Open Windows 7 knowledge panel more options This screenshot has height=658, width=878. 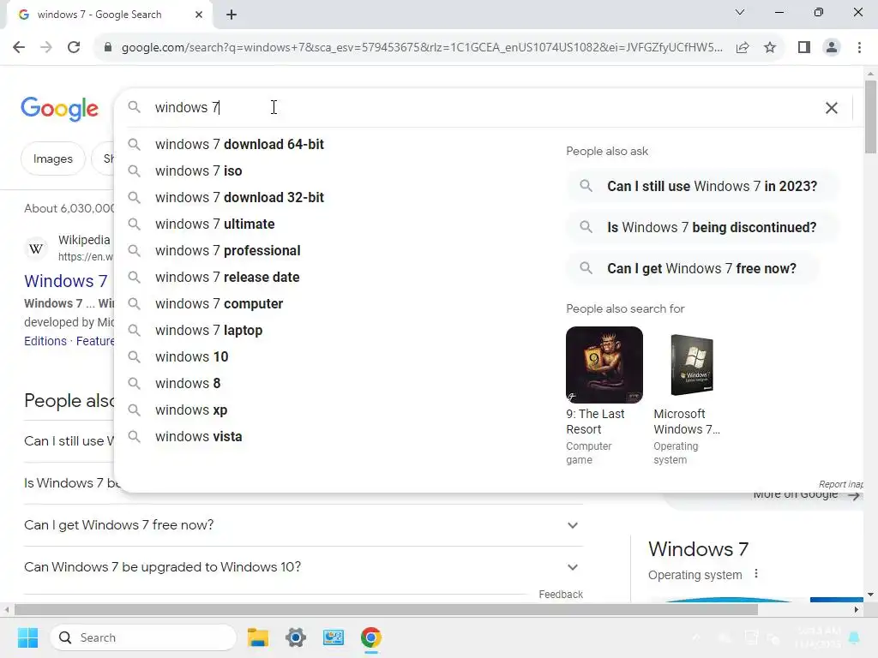point(756,573)
